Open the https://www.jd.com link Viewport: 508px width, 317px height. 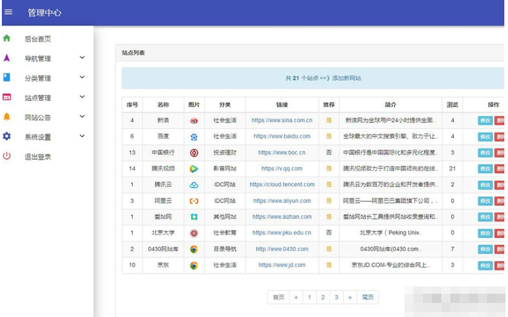[282, 265]
